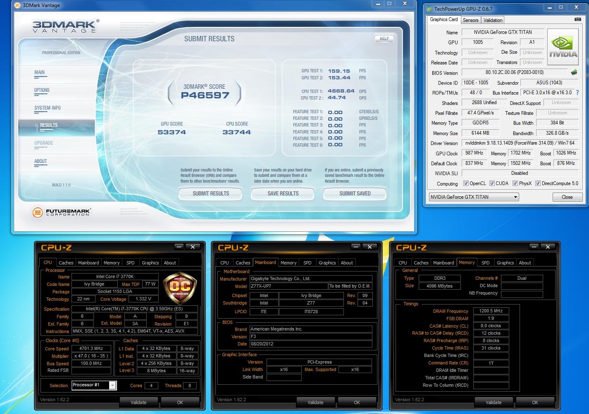This screenshot has width=589, height=414.
Task: Click the Specification field in CPU-Z
Action: pyautogui.click(x=135, y=309)
